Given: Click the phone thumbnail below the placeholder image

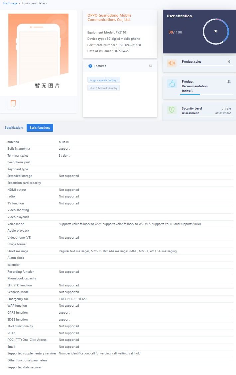Looking at the screenshot, I should [x=13, y=104].
